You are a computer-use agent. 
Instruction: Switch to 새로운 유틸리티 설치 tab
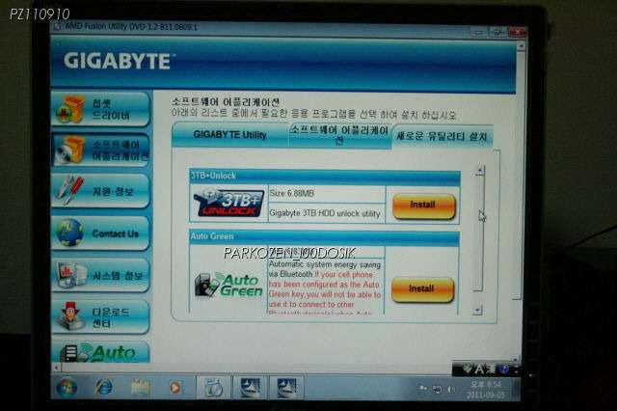[442, 137]
